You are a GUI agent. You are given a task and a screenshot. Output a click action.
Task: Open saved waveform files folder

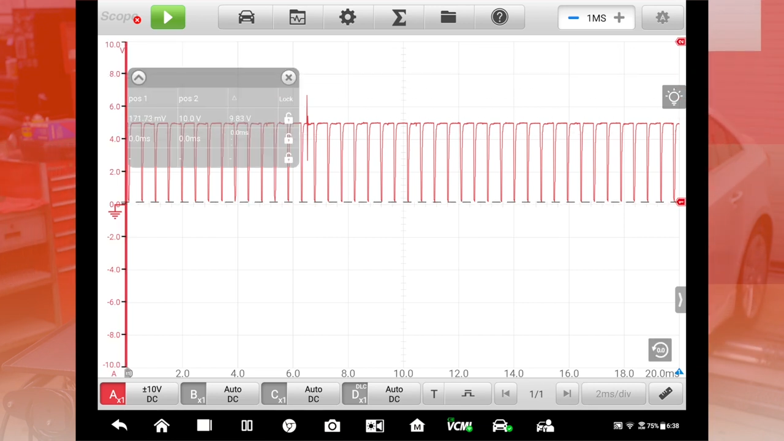pos(448,17)
